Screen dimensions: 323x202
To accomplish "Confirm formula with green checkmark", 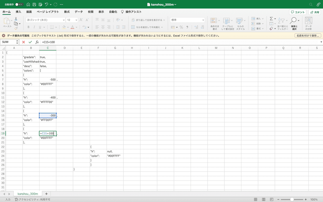I will click(x=30, y=42).
